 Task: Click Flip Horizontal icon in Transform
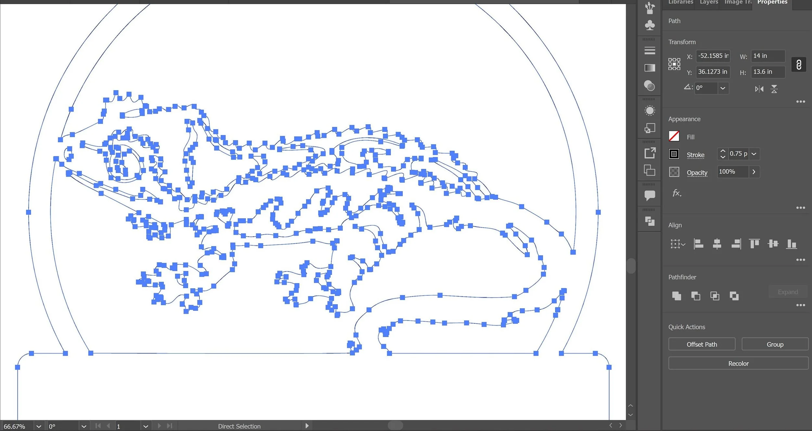[x=759, y=89]
